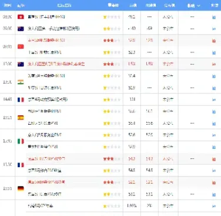Click the "54.8" current value in France row
Screen dimensions: 221x216
(132, 170)
